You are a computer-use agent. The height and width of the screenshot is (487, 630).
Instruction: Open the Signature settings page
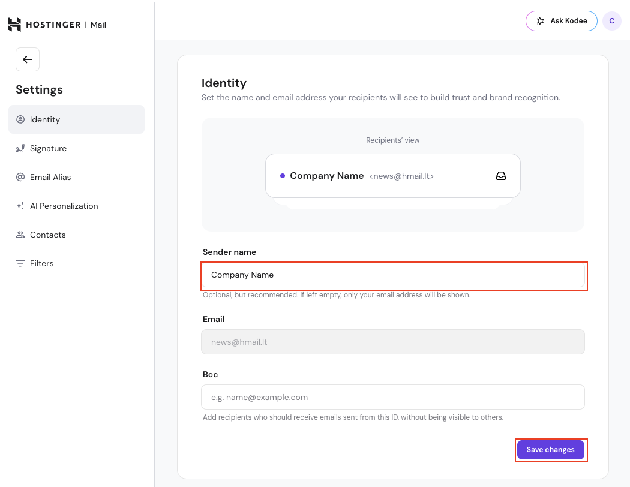49,148
